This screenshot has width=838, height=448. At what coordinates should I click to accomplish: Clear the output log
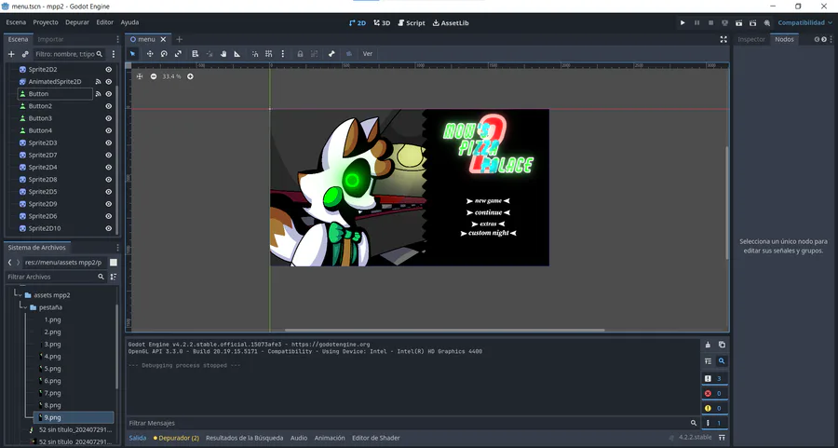(708, 345)
